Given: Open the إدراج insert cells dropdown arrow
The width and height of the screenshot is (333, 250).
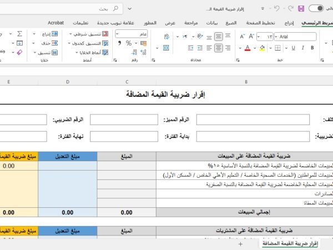Looking at the screenshot, I should pyautogui.click(x=34, y=34).
